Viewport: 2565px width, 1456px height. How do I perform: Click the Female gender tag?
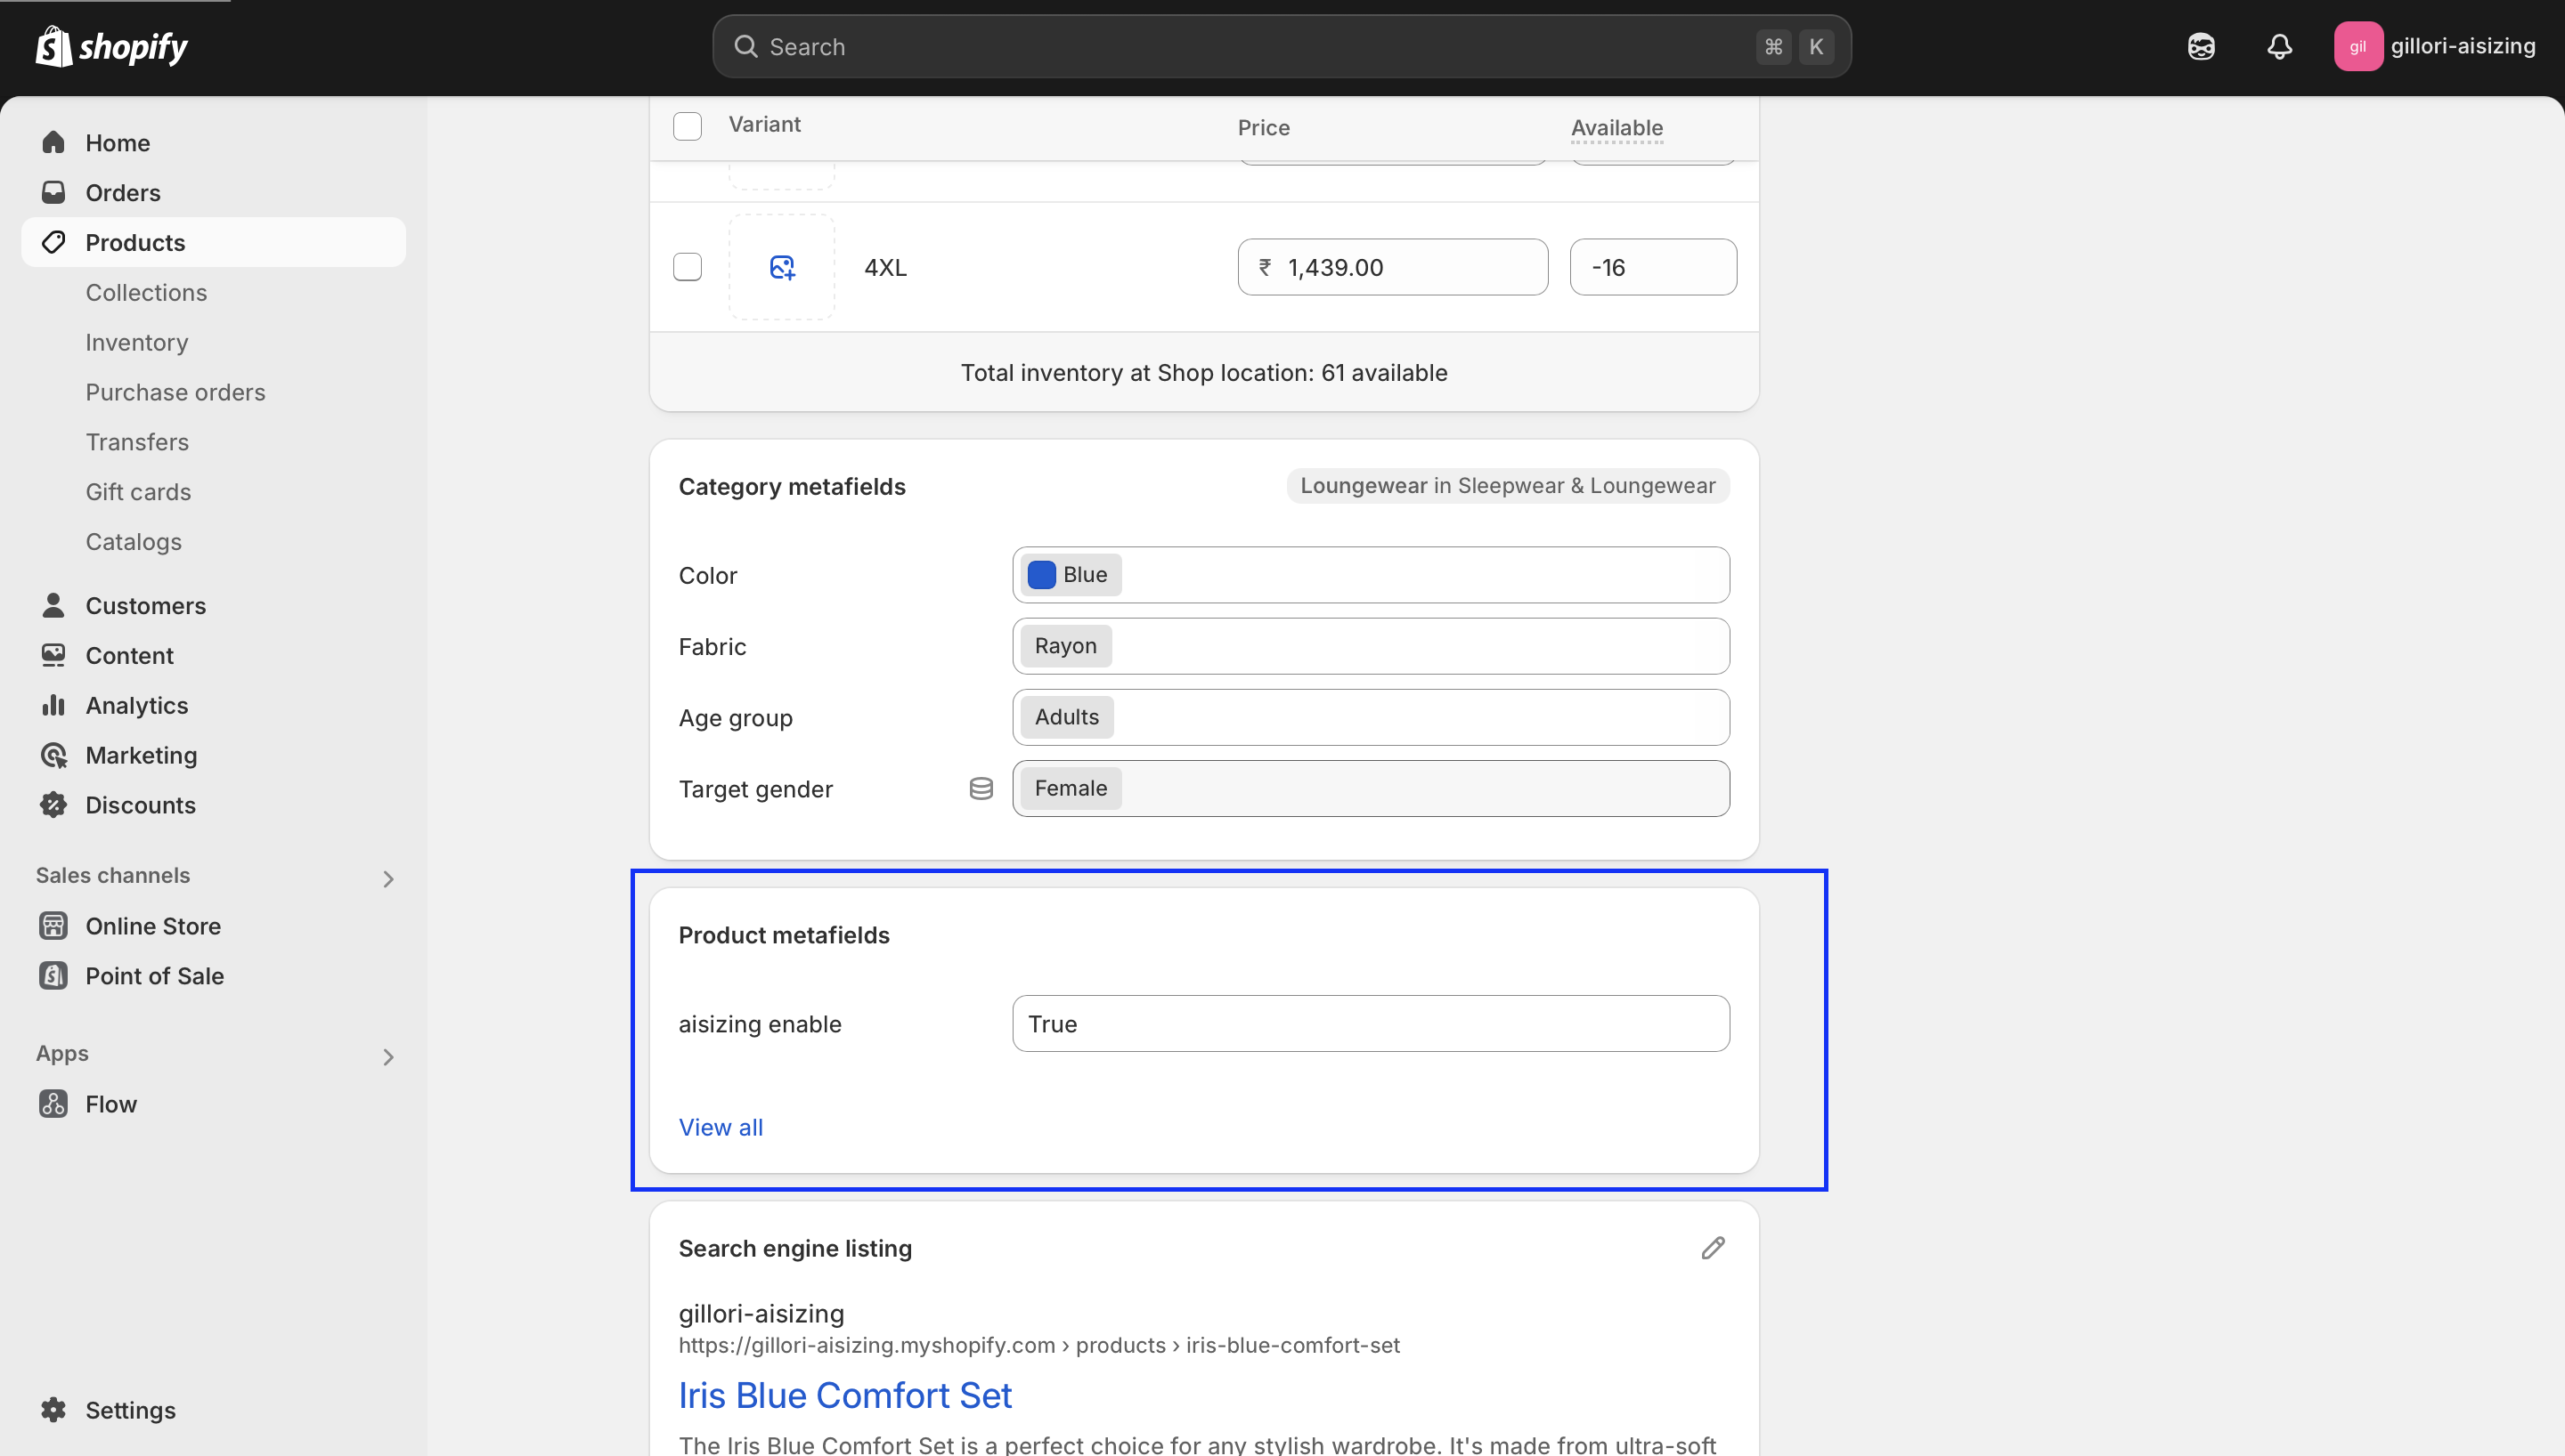1071,788
